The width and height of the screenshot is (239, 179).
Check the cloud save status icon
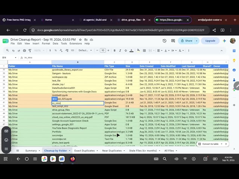coord(91,40)
